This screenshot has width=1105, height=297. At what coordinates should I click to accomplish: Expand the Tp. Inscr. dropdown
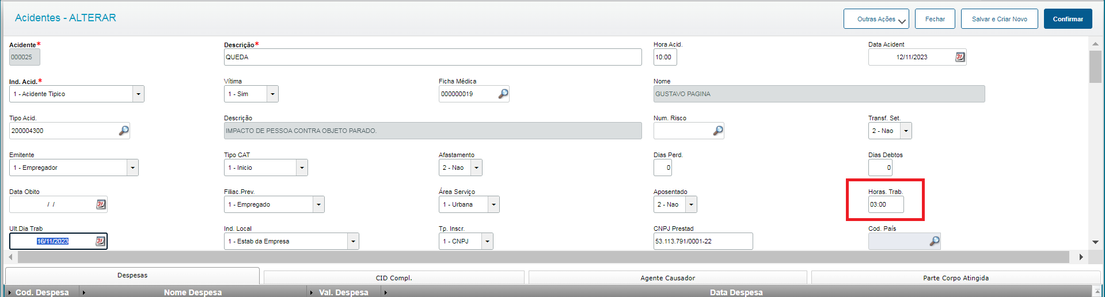coord(487,241)
